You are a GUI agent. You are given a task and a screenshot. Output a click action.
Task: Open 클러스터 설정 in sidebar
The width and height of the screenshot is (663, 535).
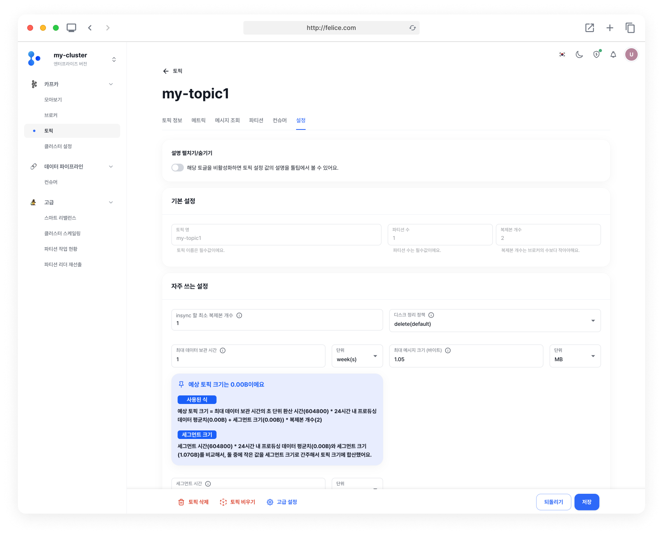[x=58, y=147]
